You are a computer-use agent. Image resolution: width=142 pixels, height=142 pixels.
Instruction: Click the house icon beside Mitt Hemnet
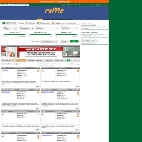point(26,23)
